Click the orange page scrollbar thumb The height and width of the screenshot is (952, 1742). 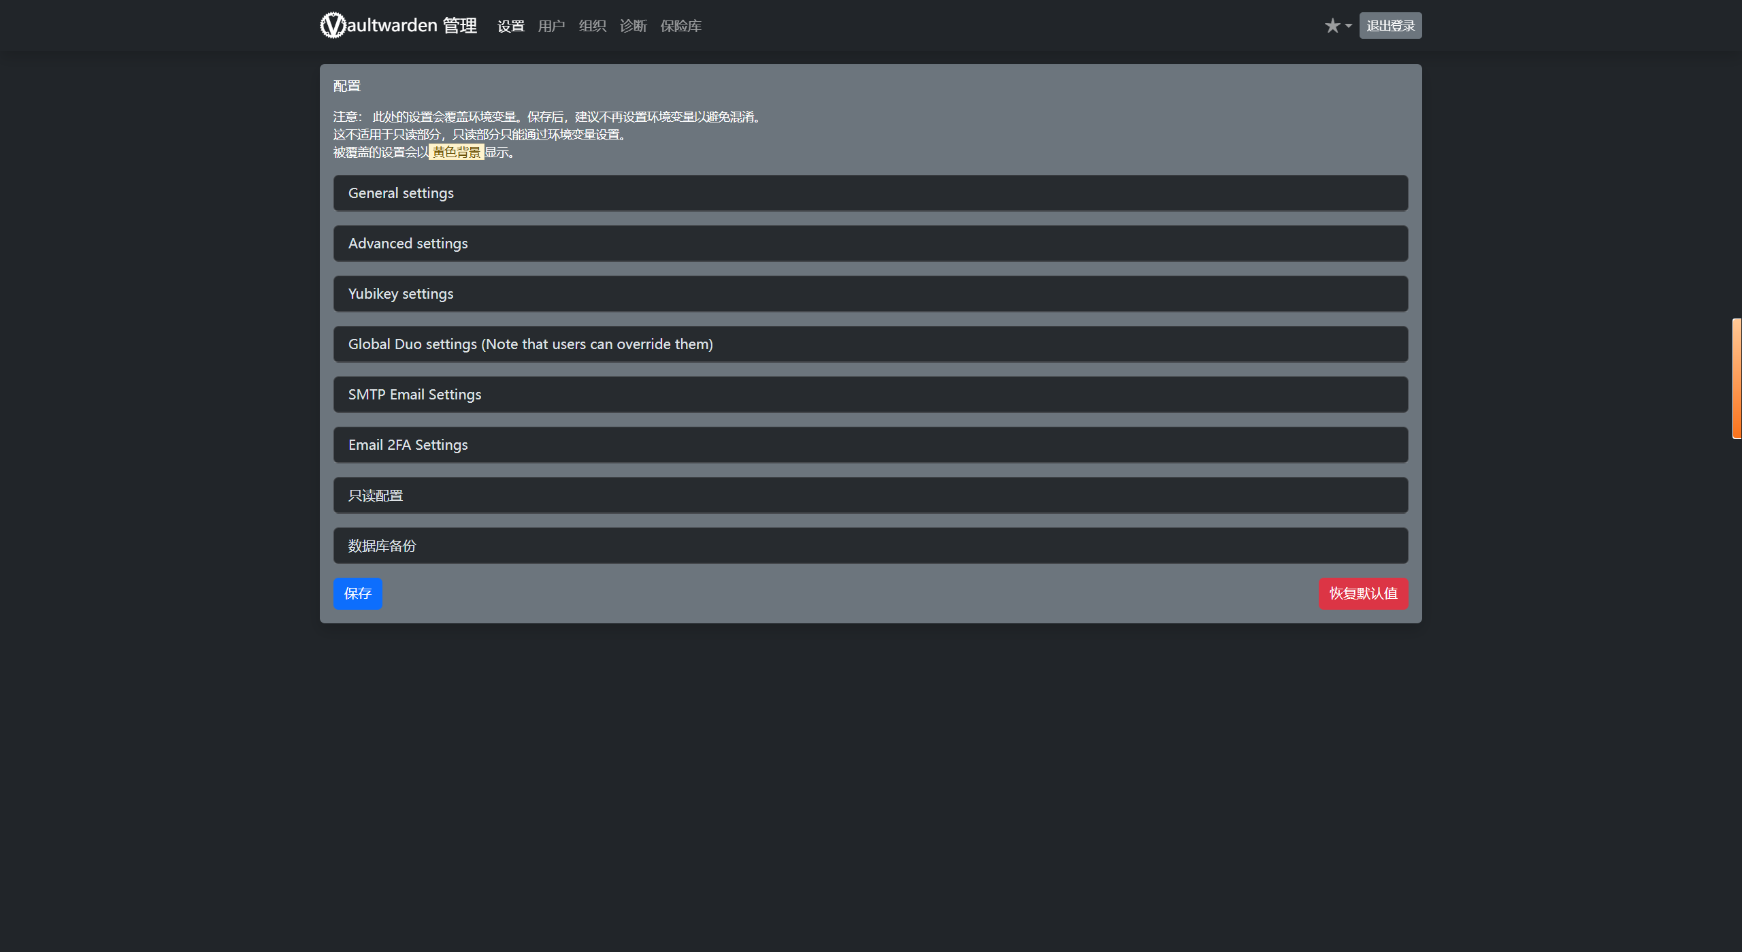(x=1737, y=378)
